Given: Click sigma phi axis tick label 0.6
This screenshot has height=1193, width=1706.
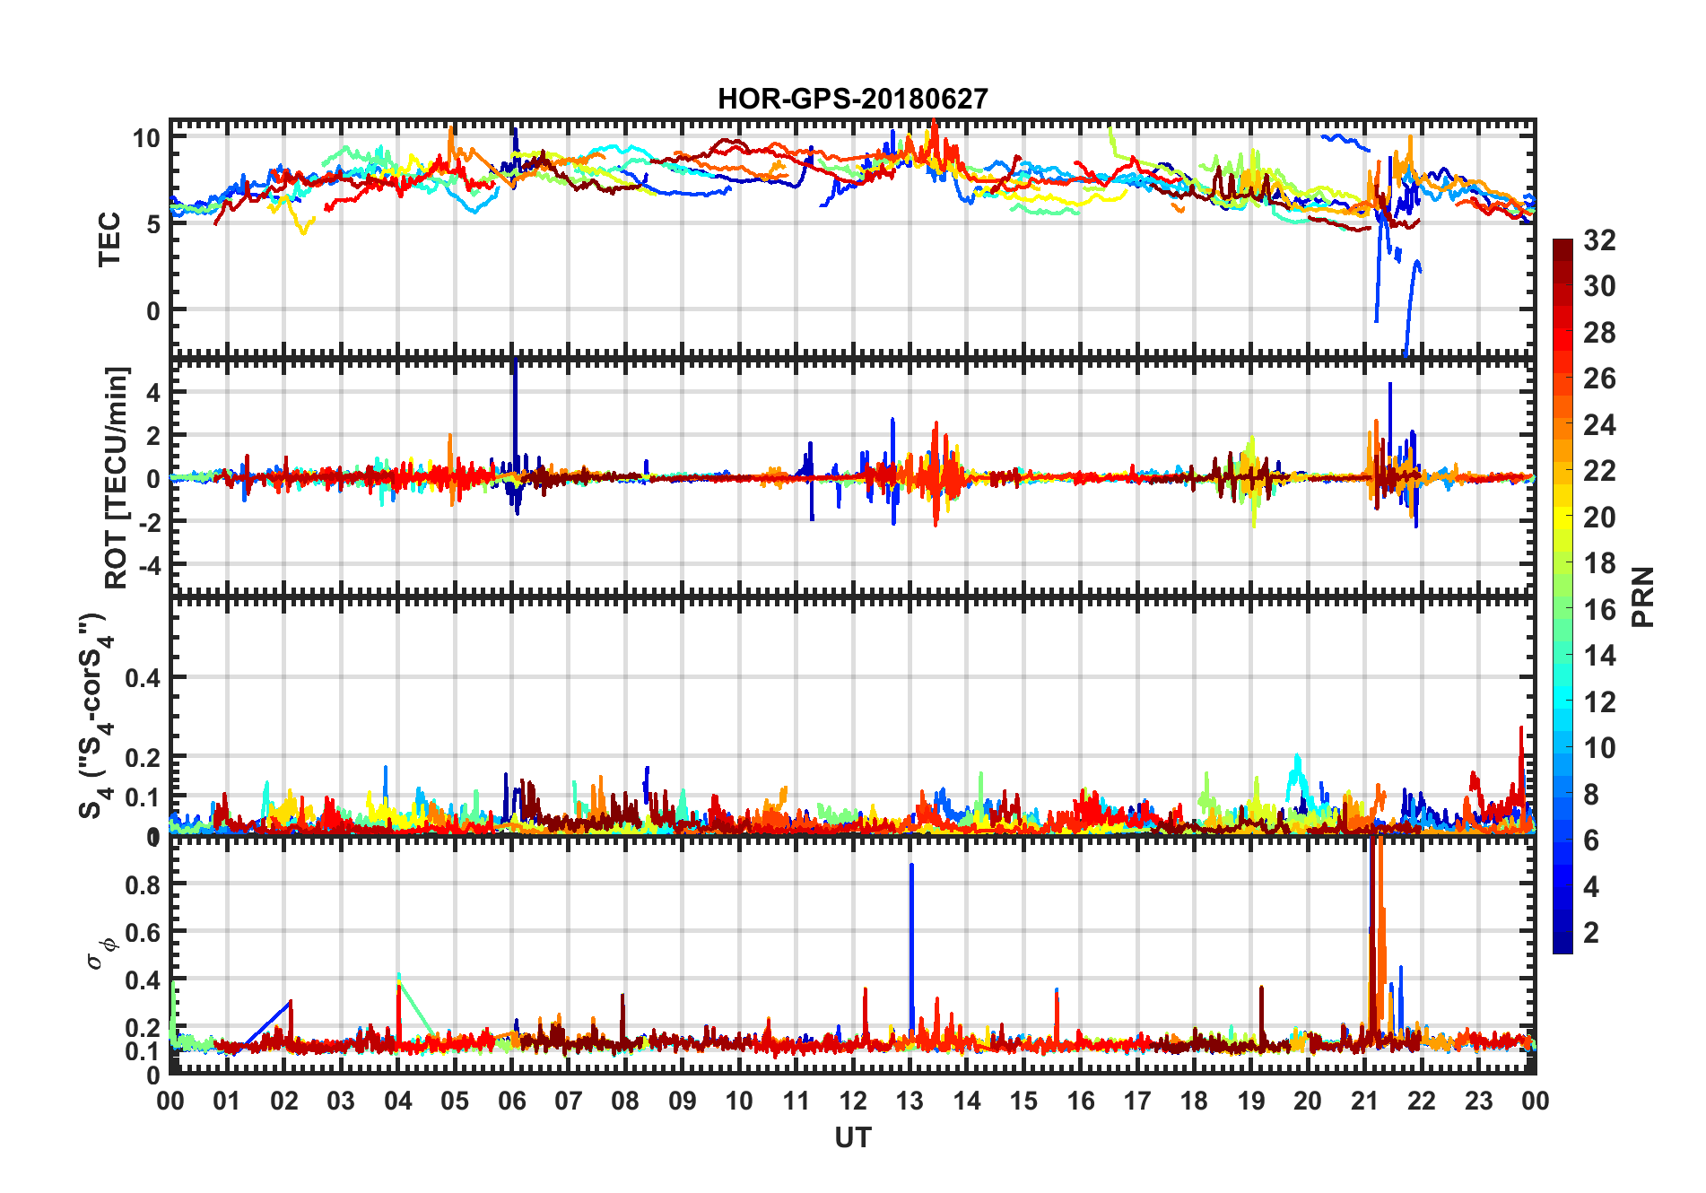Looking at the screenshot, I should pyautogui.click(x=144, y=932).
